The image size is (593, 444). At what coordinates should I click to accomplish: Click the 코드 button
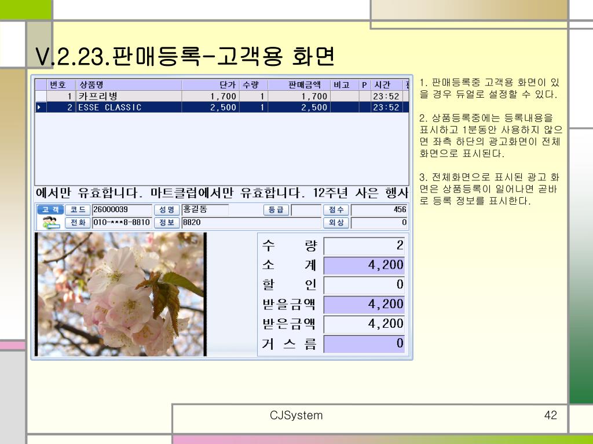[x=78, y=209]
